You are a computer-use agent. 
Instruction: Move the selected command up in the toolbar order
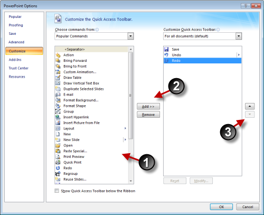tap(250, 106)
